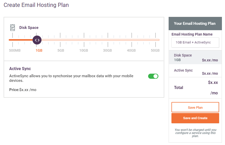Select the 40GB slider mark
The width and height of the screenshot is (225, 145).
click(132, 40)
